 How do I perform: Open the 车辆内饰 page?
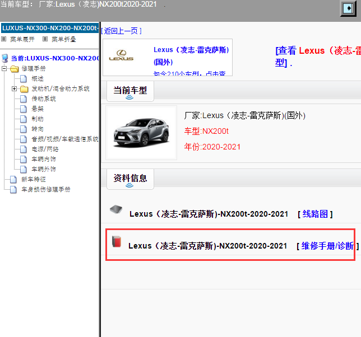coord(44,159)
